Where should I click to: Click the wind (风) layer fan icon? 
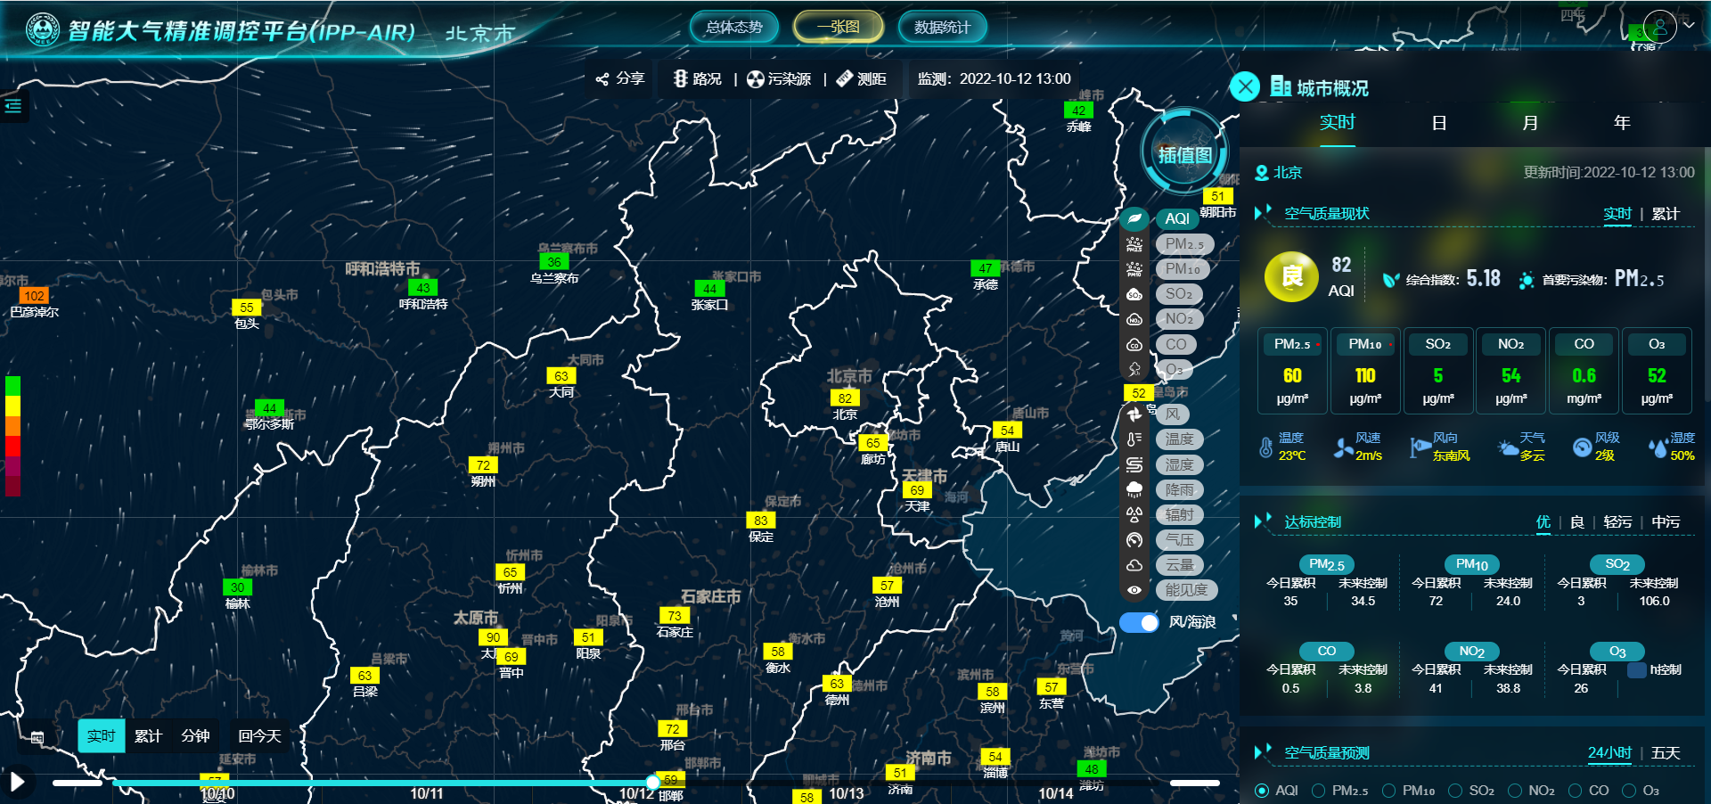1134,414
